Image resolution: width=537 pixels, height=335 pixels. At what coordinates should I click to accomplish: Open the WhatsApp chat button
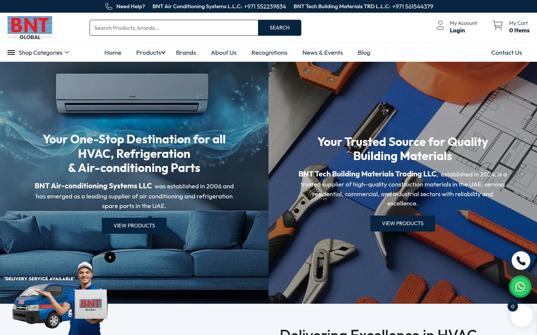tap(520, 287)
